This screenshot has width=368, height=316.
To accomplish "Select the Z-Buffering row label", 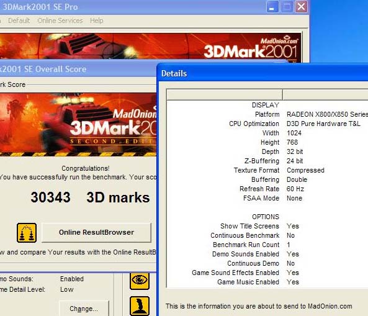I will [262, 161].
